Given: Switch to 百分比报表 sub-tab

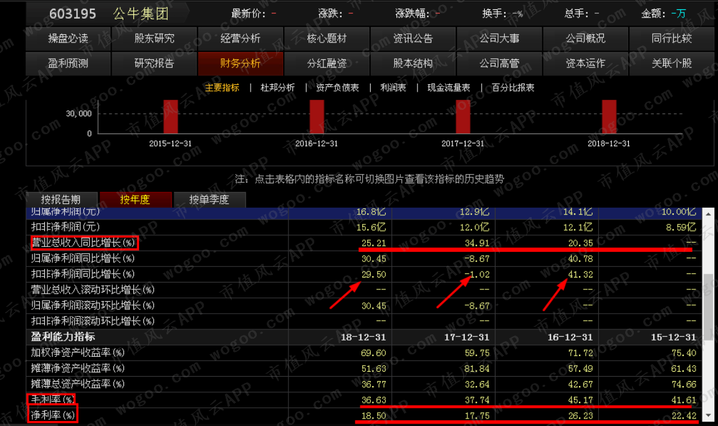Looking at the screenshot, I should [x=513, y=87].
